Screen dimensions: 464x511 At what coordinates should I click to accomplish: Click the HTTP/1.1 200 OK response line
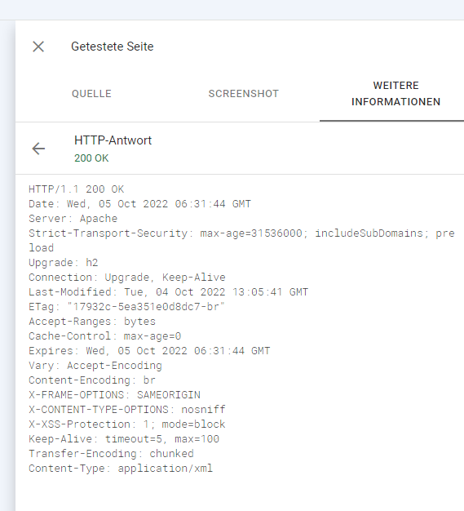tap(76, 189)
